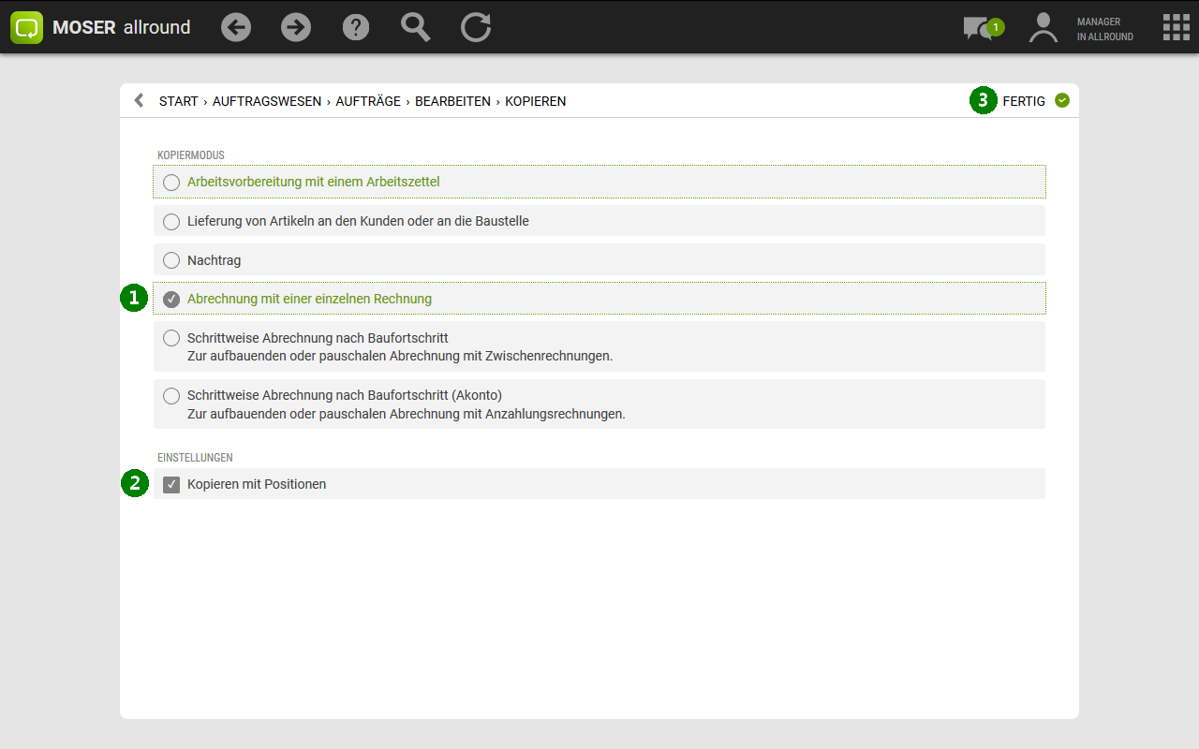Screen dimensions: 1199x749
Task: Go forward with the right arrow icon
Action: [296, 27]
